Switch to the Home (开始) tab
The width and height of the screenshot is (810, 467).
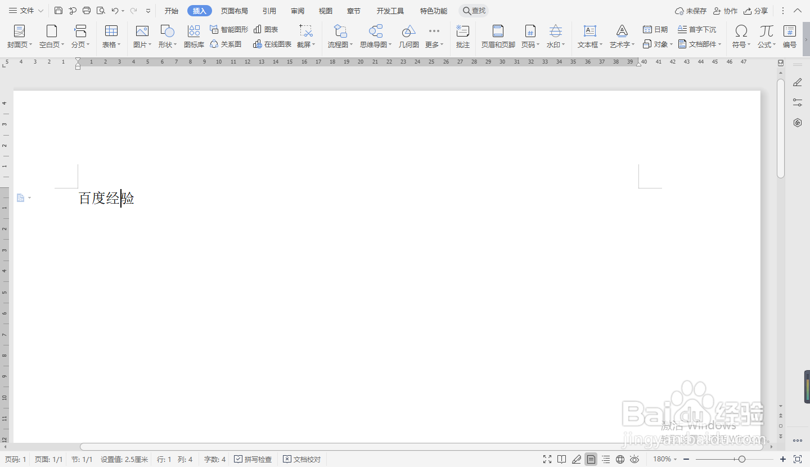click(172, 11)
